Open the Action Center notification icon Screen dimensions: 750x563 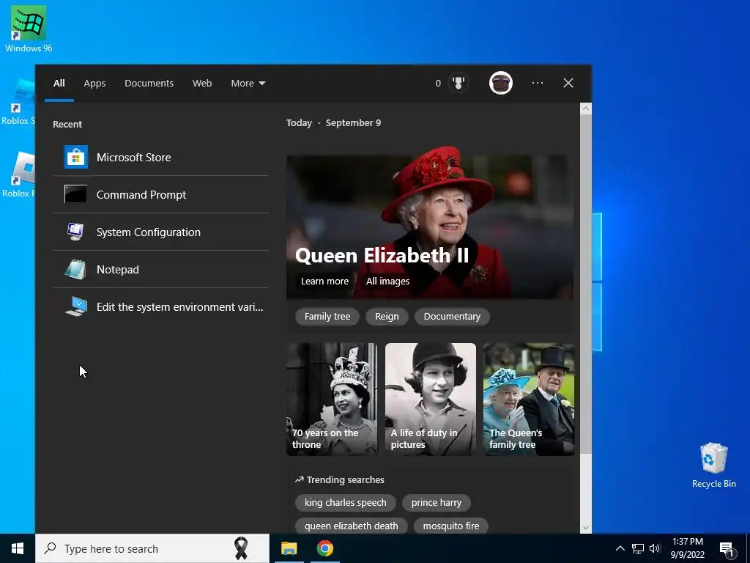pyautogui.click(x=727, y=550)
